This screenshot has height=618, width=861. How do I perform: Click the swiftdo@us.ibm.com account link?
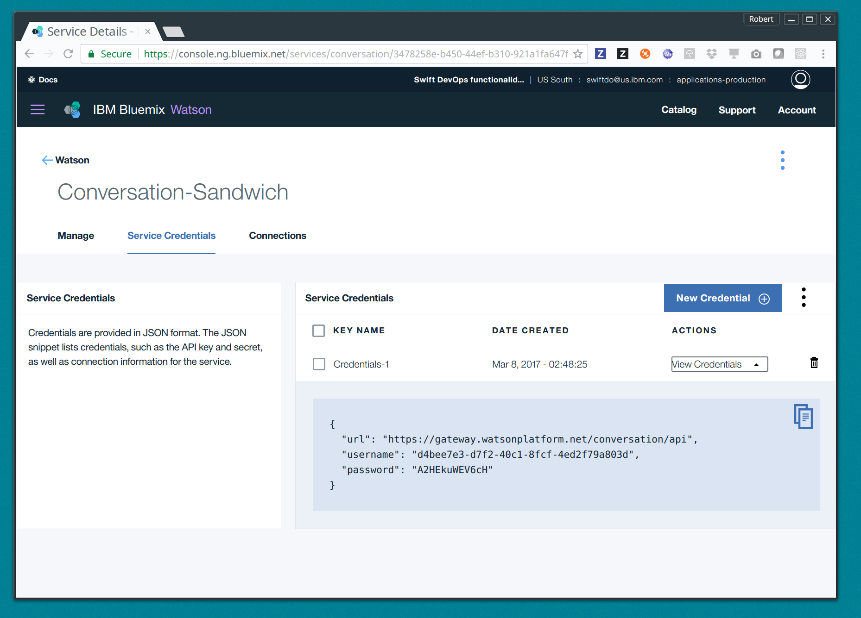(x=624, y=80)
